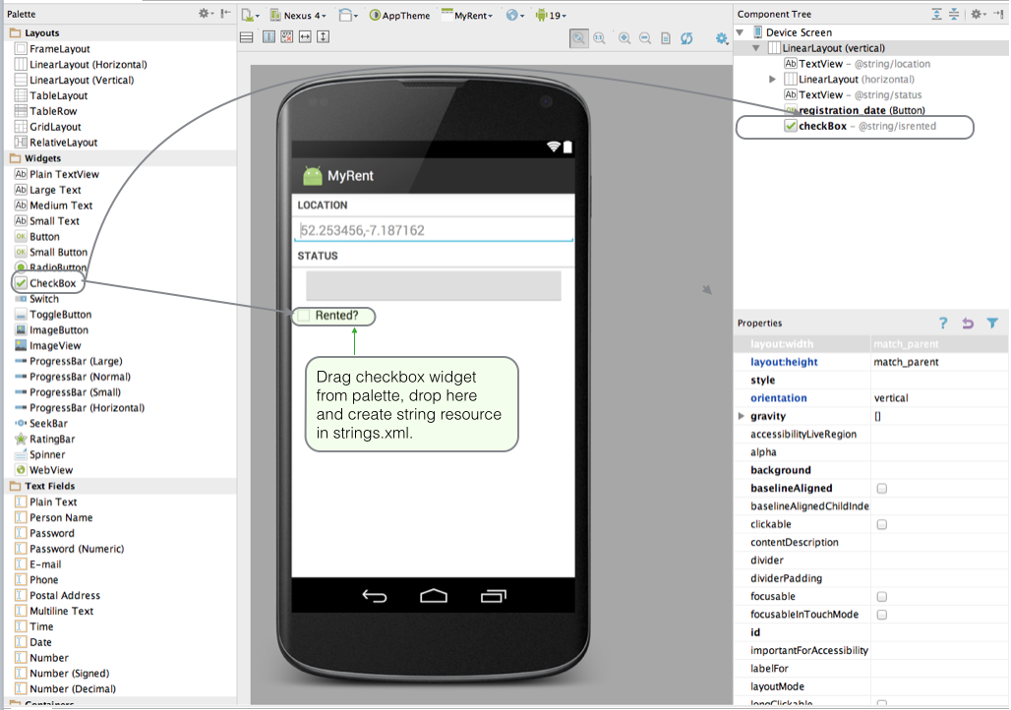Click the refresh layout icon in the designer toolbar
This screenshot has width=1011, height=710.
point(686,38)
